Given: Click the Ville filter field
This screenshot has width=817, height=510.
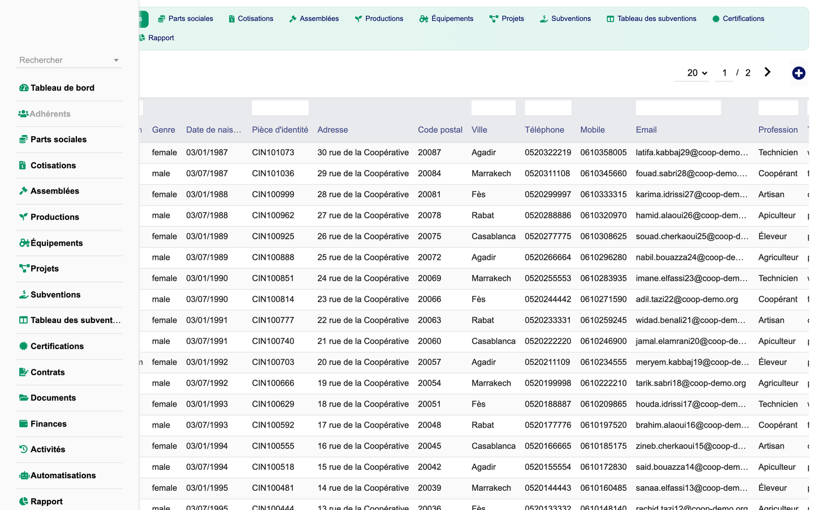Looking at the screenshot, I should point(494,108).
